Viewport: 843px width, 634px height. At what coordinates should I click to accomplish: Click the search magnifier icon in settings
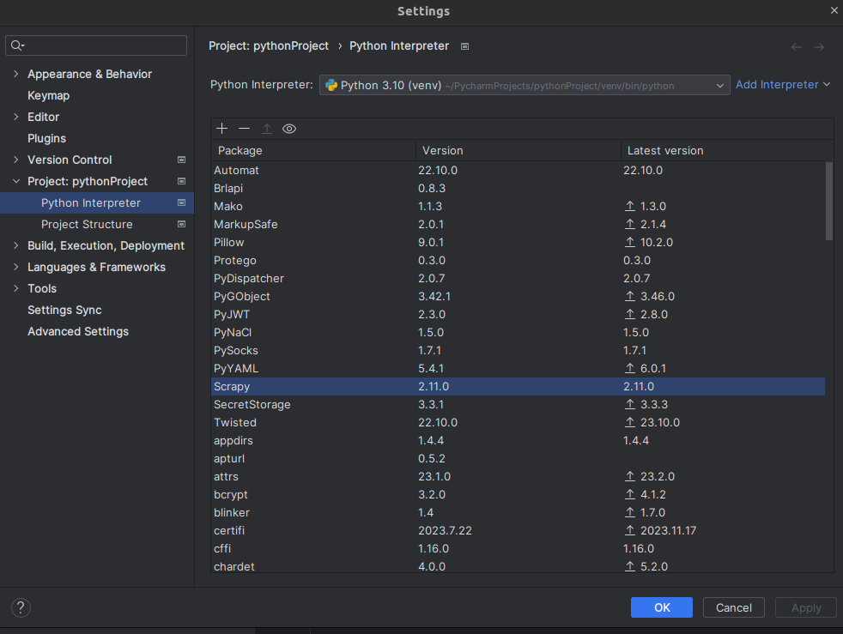click(17, 45)
